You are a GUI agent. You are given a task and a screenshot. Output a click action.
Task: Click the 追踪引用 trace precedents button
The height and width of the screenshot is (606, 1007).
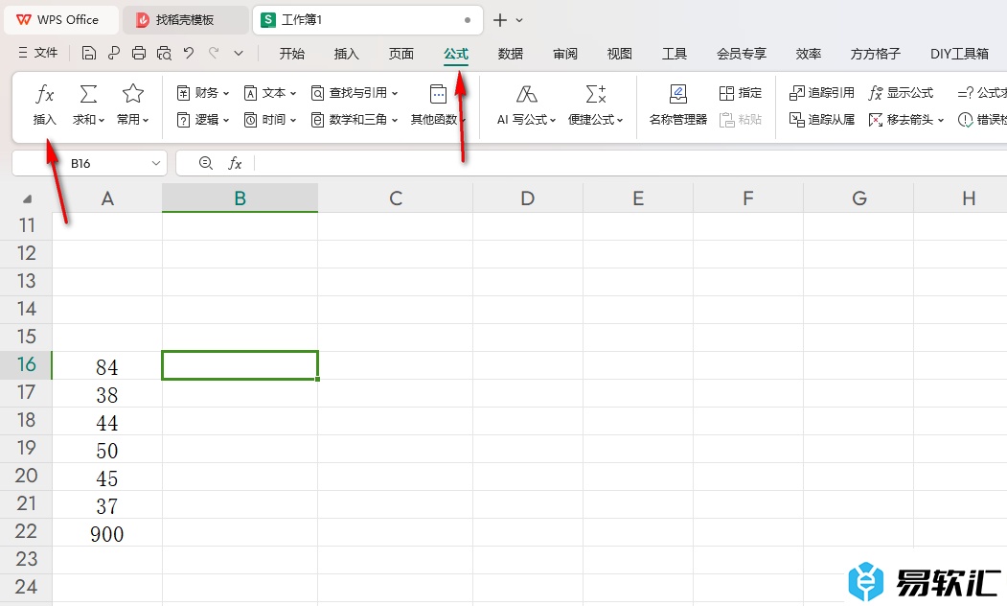pos(821,93)
